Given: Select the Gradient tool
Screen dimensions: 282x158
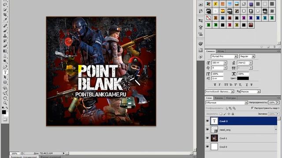Looking at the screenshot, I should pyautogui.click(x=5, y=51).
